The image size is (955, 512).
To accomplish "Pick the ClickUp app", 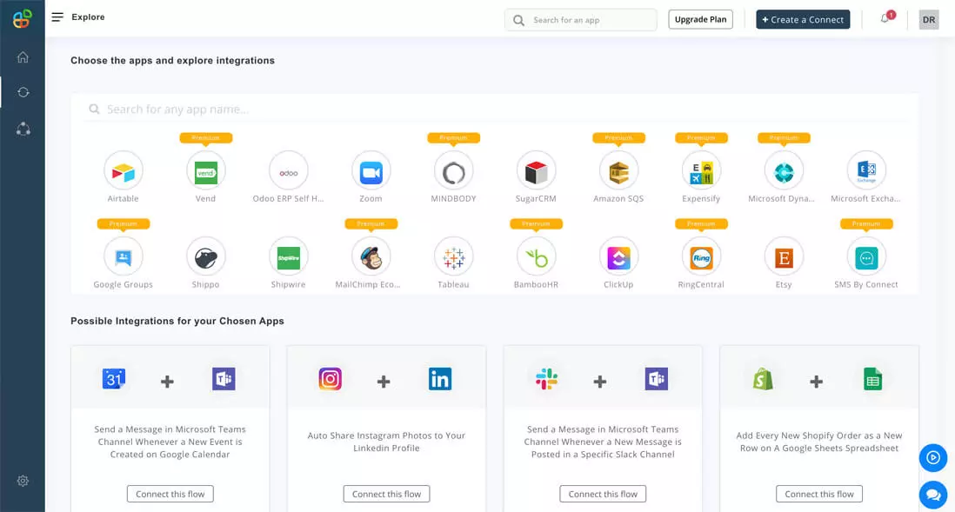I will click(x=618, y=256).
